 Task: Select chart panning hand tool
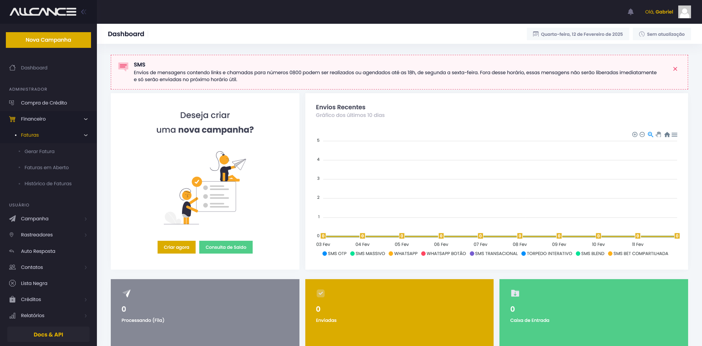pyautogui.click(x=658, y=134)
